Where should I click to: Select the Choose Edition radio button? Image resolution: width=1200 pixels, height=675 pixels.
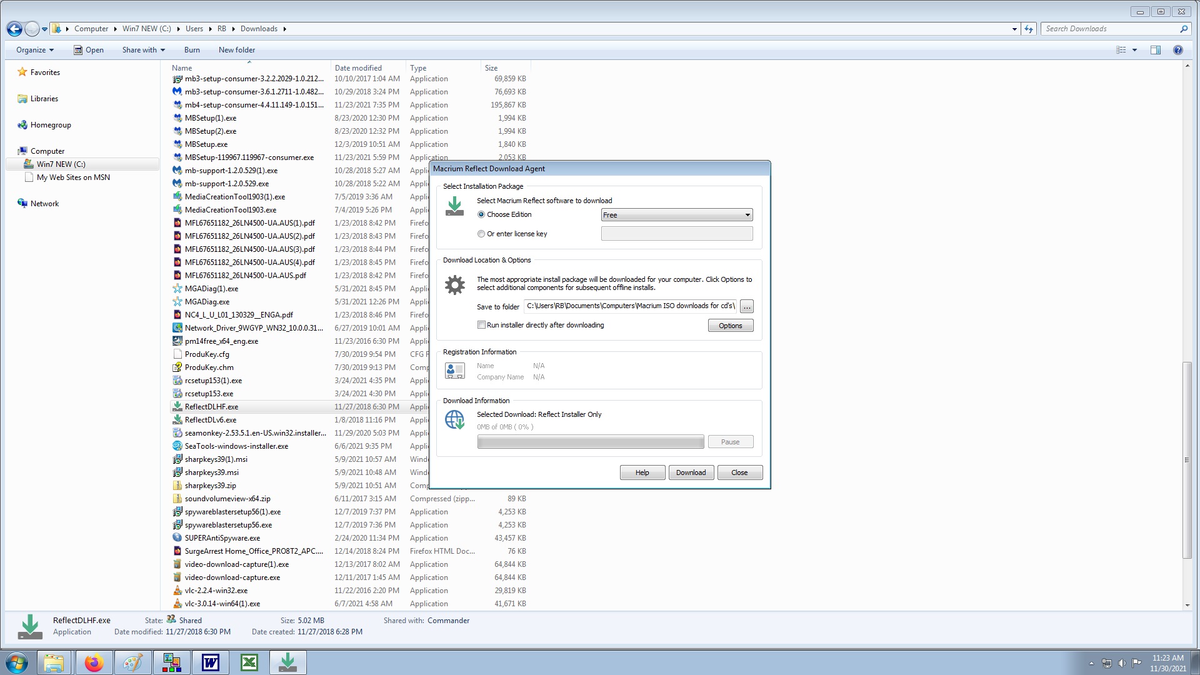(481, 214)
